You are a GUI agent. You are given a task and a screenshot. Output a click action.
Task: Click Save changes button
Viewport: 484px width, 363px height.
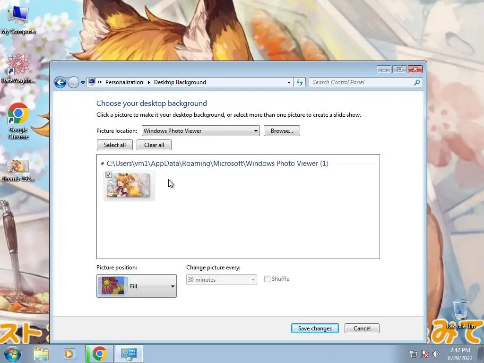click(315, 328)
